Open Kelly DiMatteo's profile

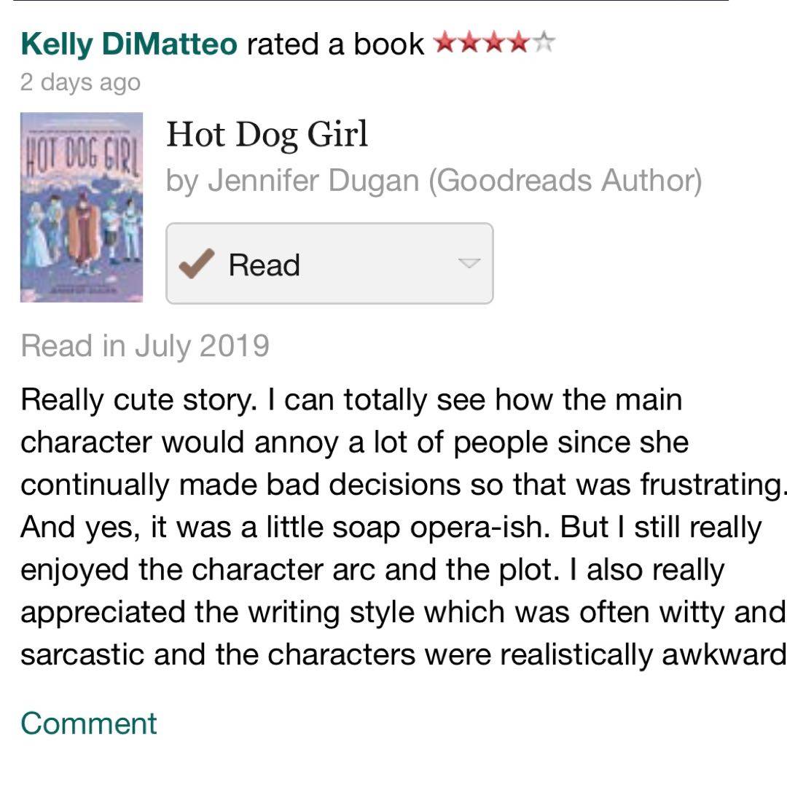tap(129, 44)
